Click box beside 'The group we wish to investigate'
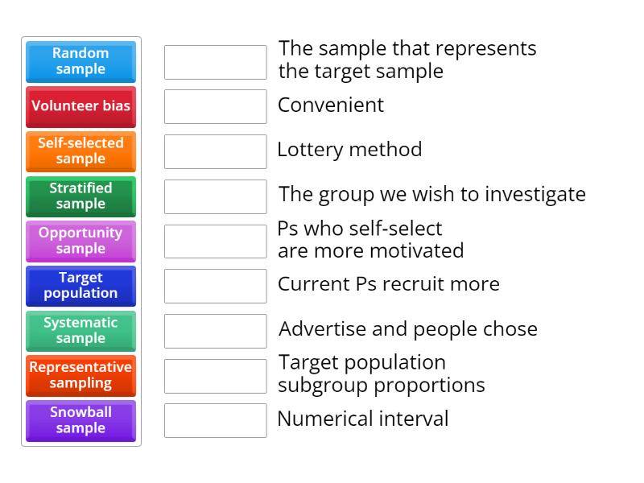This screenshot has height=483, width=644. pyautogui.click(x=215, y=196)
